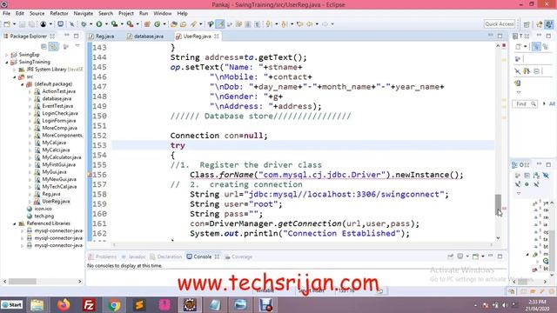Click the Save toolbar icon
The width and height of the screenshot is (557, 313).
click(22, 24)
